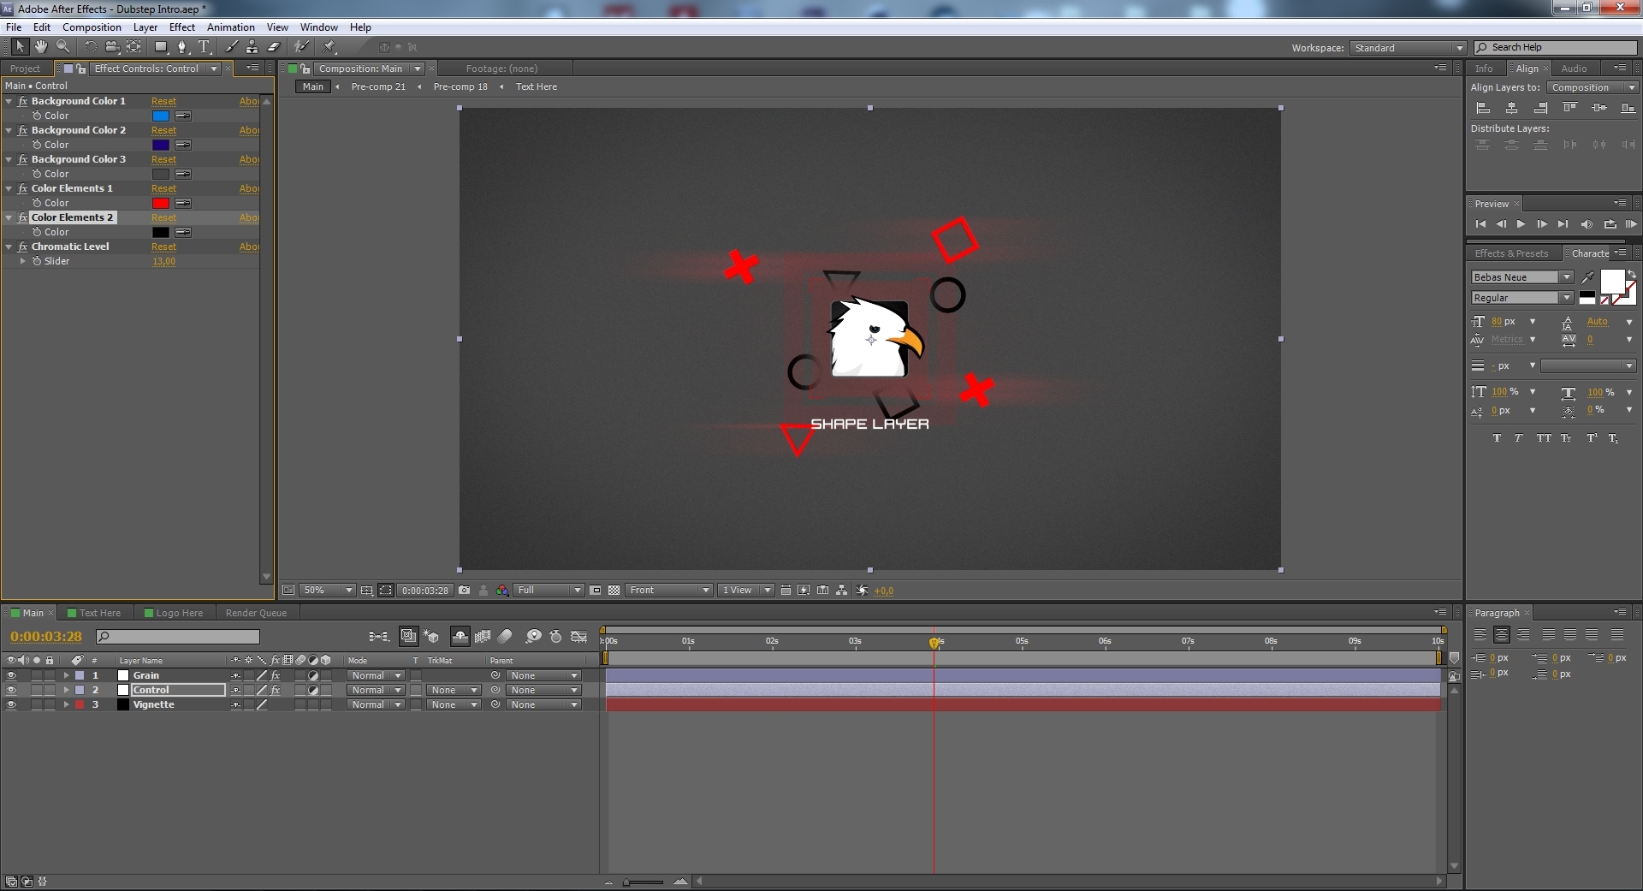The width and height of the screenshot is (1643, 891).
Task: Toggle Chromatic Level effect on/off
Action: pos(23,247)
